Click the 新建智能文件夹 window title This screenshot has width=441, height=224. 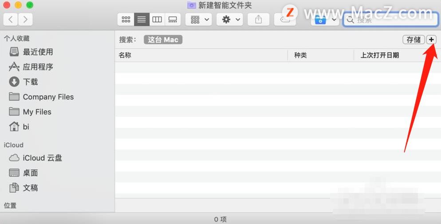coord(225,5)
